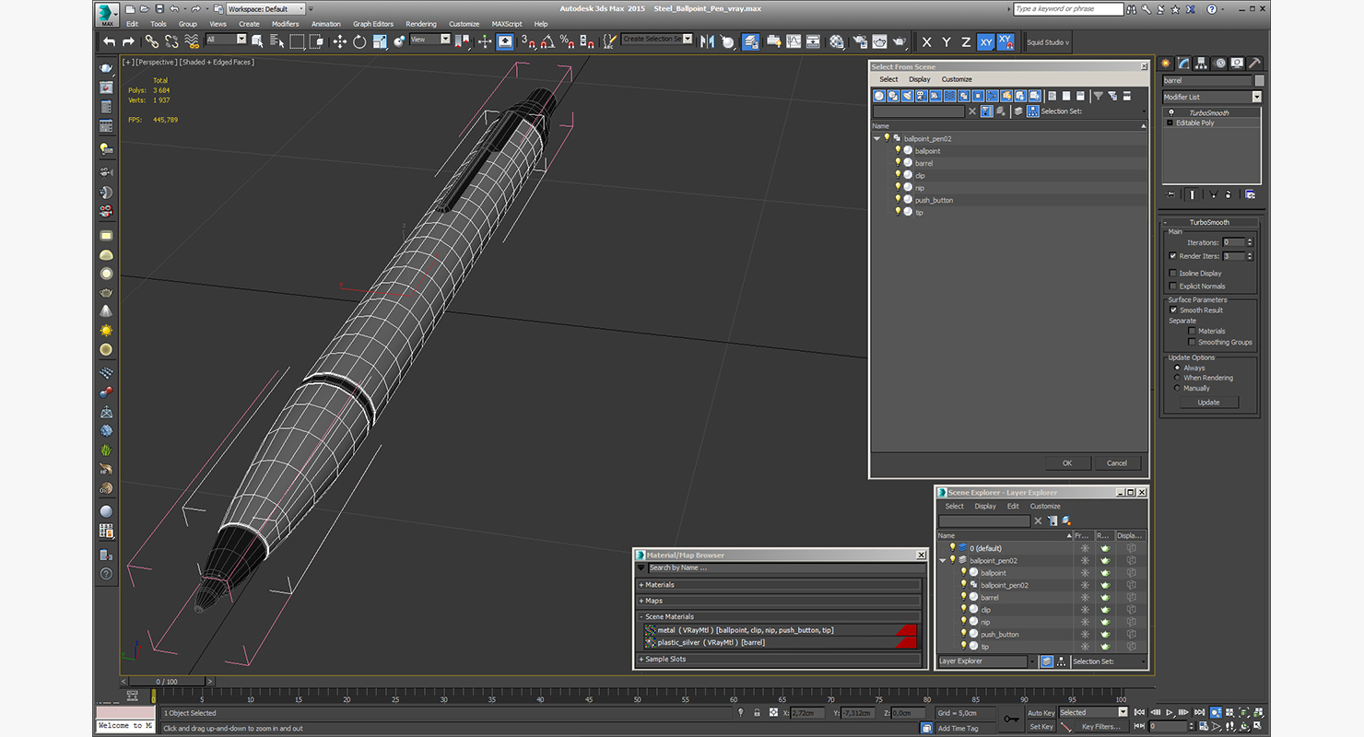
Task: Collapse the ballpoint_pen02 tree node in Select From Scene
Action: [x=877, y=138]
